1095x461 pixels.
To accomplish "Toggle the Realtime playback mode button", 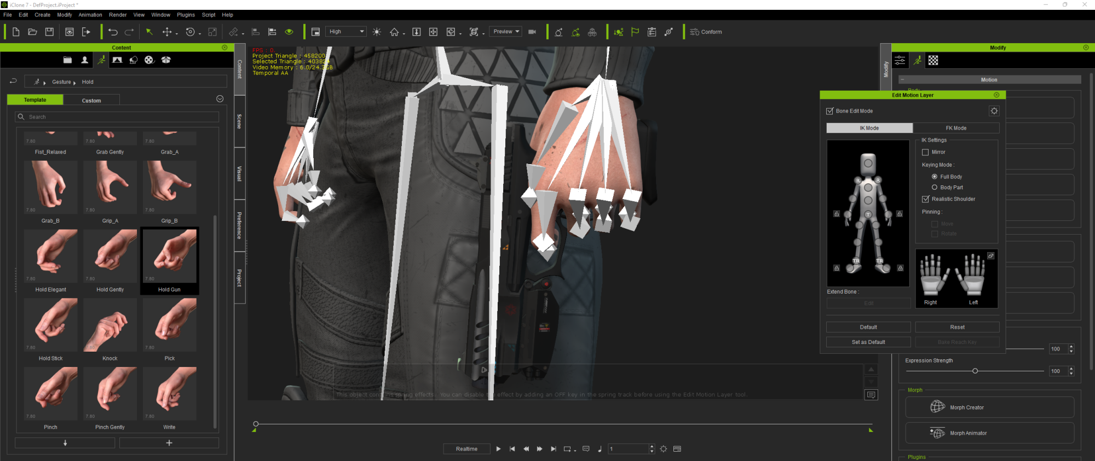I will (x=466, y=448).
